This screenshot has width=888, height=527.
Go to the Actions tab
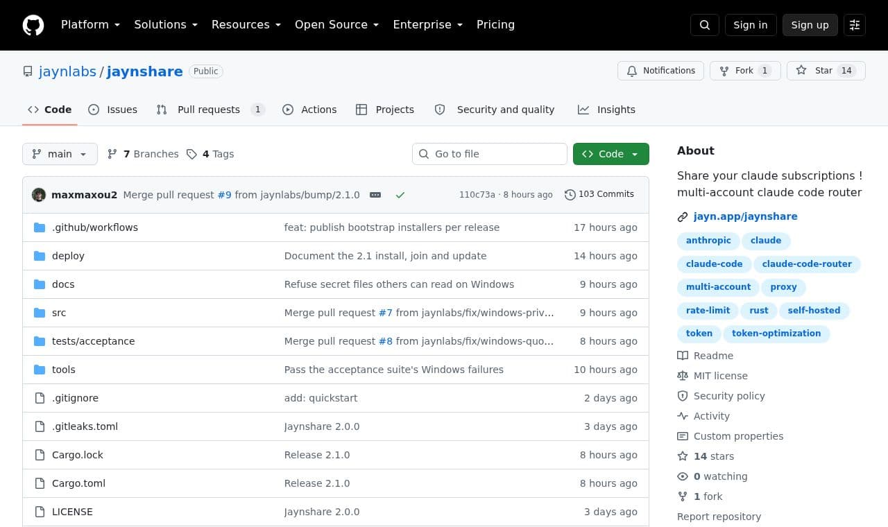coord(309,110)
